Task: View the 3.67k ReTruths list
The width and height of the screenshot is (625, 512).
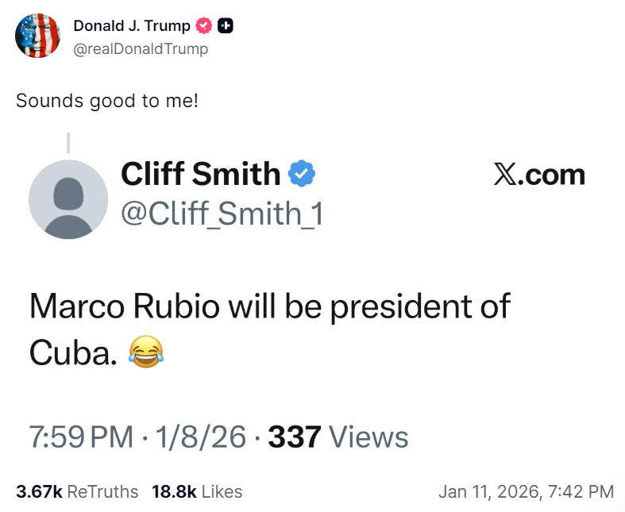Action: [x=77, y=491]
